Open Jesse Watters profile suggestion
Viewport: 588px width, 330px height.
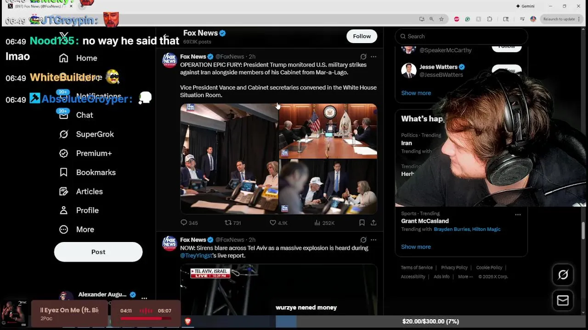tap(438, 67)
